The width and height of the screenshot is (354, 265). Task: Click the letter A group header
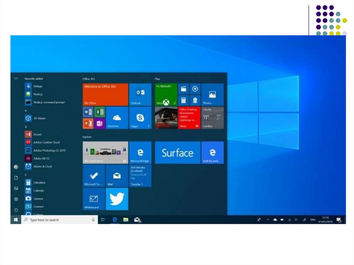26,127
